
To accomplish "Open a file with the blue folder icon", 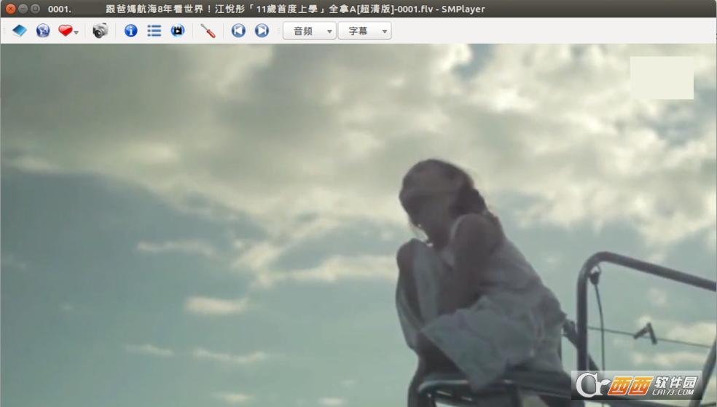I will (19, 31).
